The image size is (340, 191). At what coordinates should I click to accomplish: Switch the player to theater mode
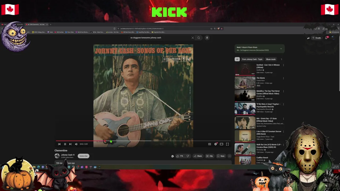coord(222,144)
